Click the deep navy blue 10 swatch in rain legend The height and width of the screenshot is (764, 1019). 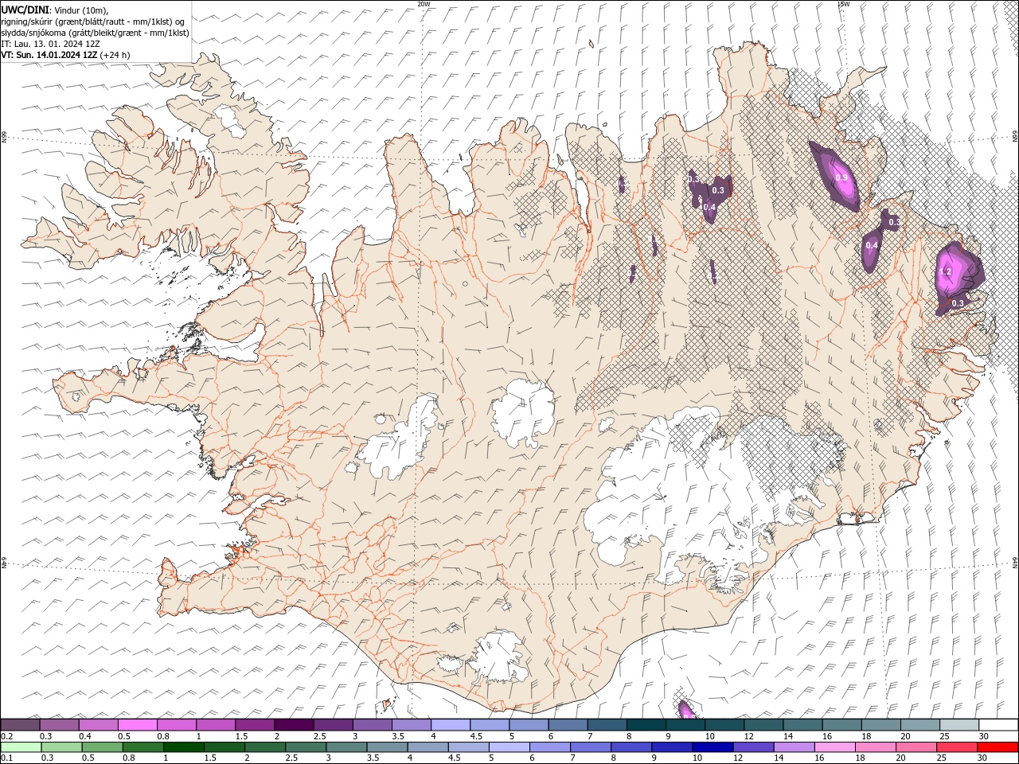click(x=712, y=747)
